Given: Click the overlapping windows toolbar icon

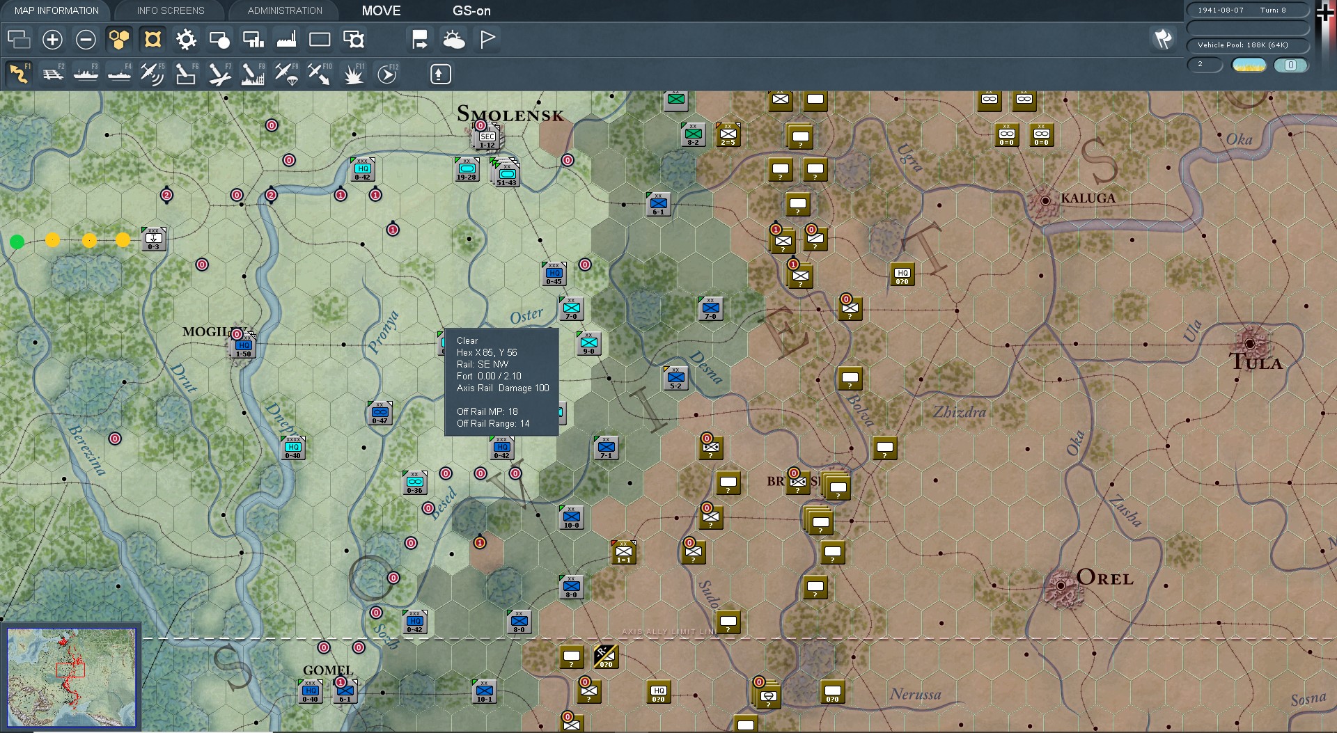Looking at the screenshot, I should (19, 40).
